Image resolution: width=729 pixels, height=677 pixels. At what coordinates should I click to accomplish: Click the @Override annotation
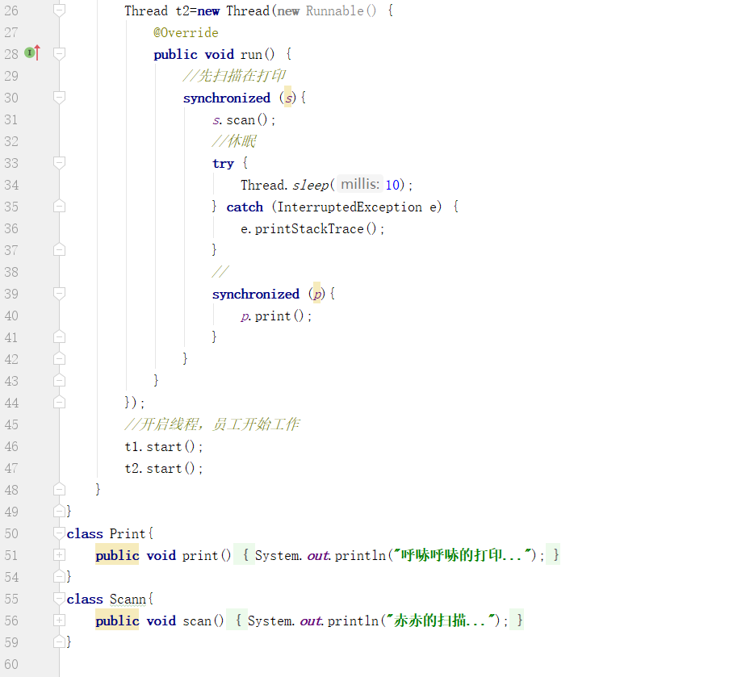tap(186, 32)
